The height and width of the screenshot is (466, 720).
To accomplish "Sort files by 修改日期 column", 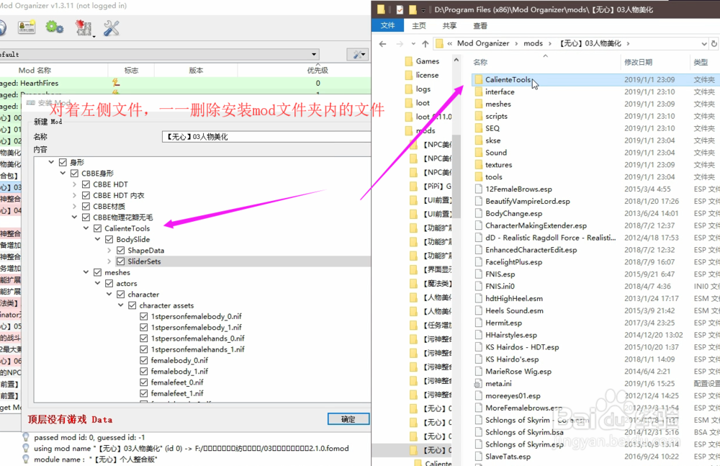I will pyautogui.click(x=638, y=62).
